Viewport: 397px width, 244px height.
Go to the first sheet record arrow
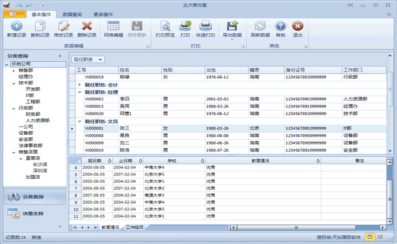(x=75, y=228)
